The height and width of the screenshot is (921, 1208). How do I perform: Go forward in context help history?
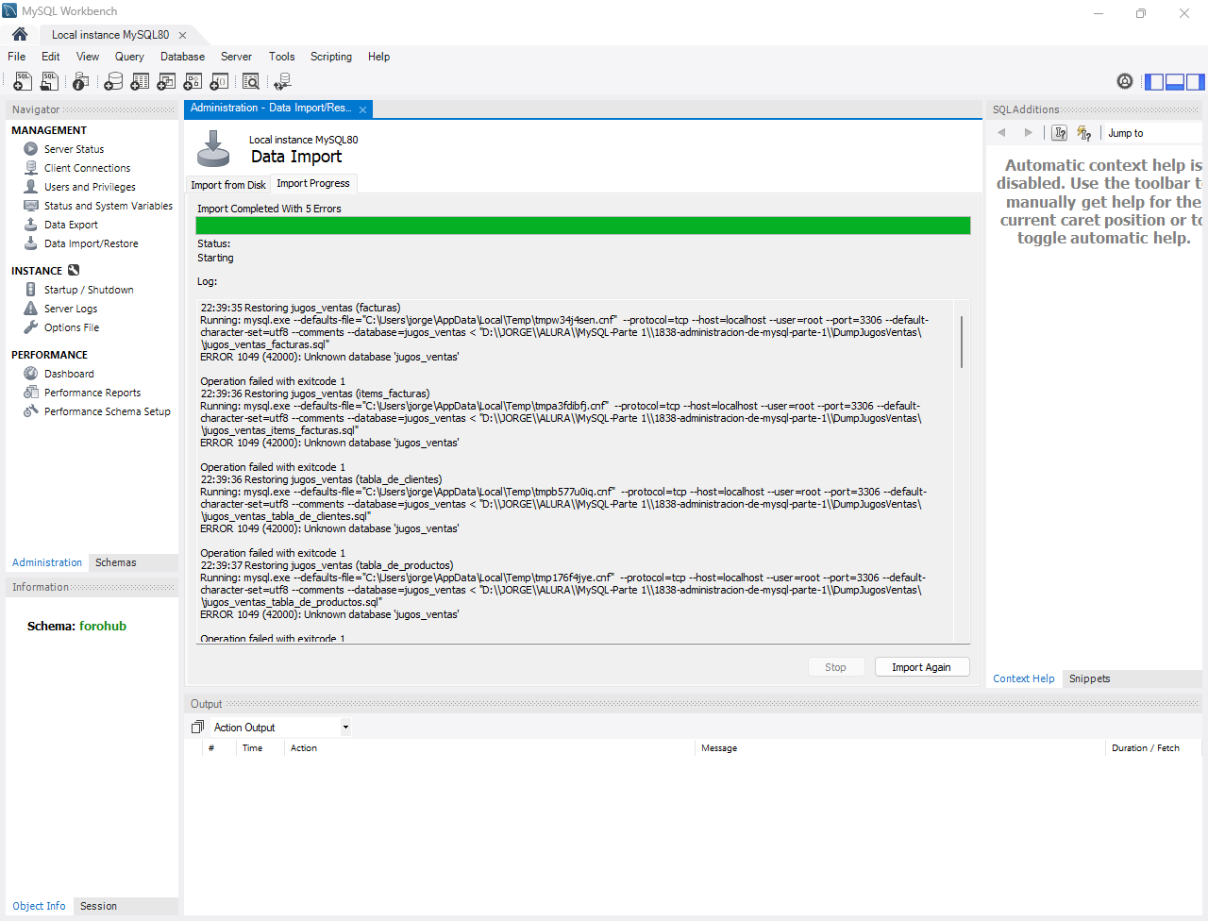(1029, 133)
